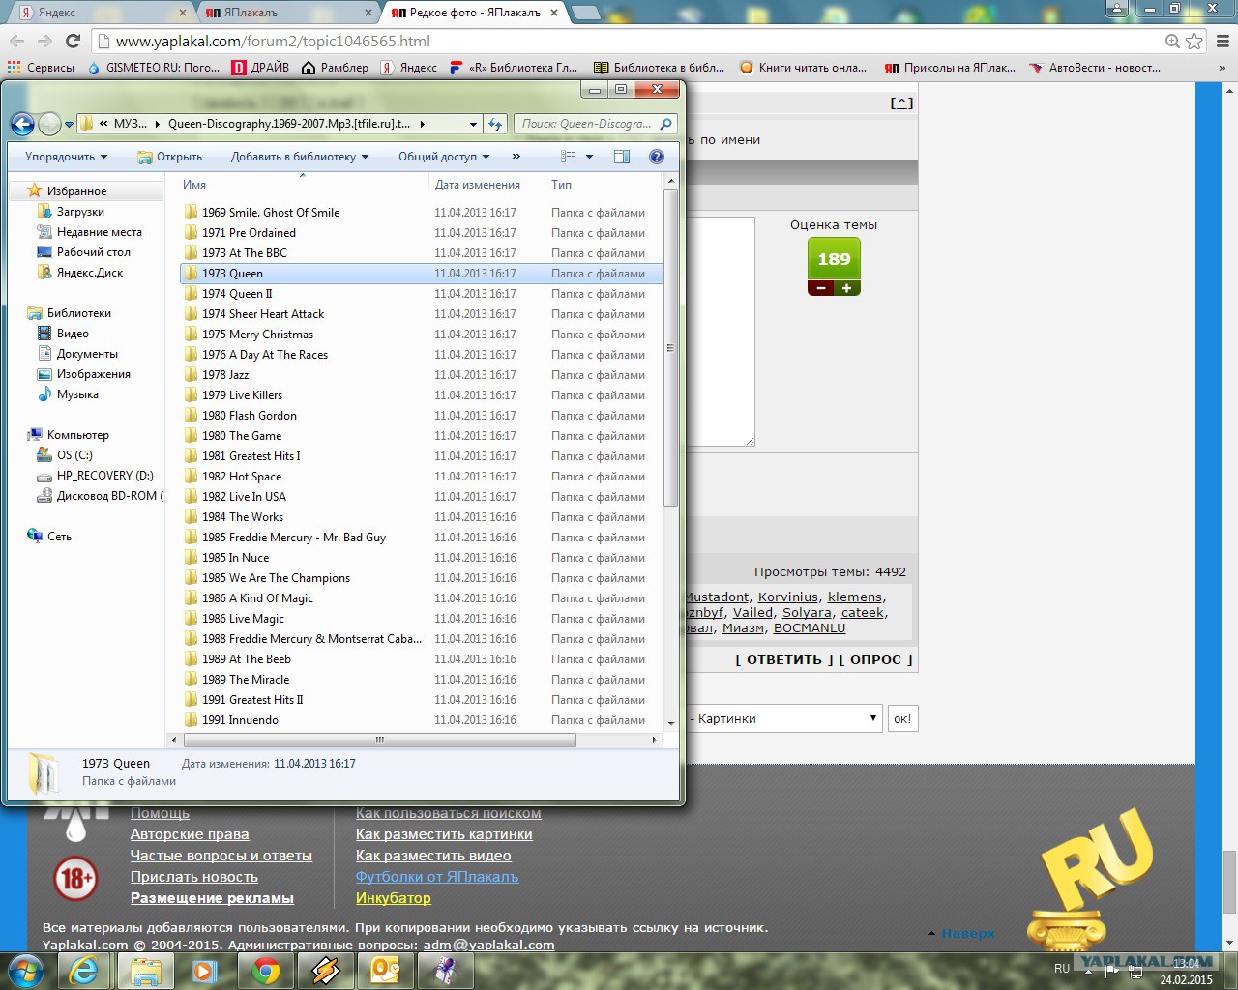The image size is (1238, 990).
Task: Open the Chrome main menu icon
Action: pyautogui.click(x=1223, y=41)
